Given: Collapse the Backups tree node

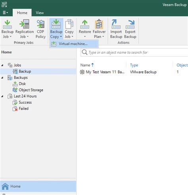Looking at the screenshot, I should click(x=2, y=78).
